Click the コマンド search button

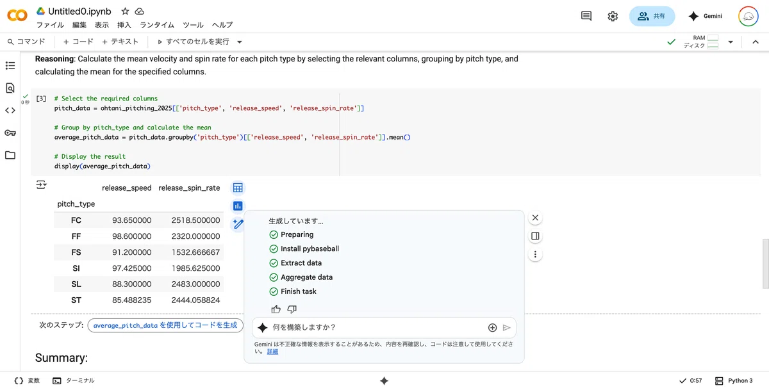tap(26, 42)
